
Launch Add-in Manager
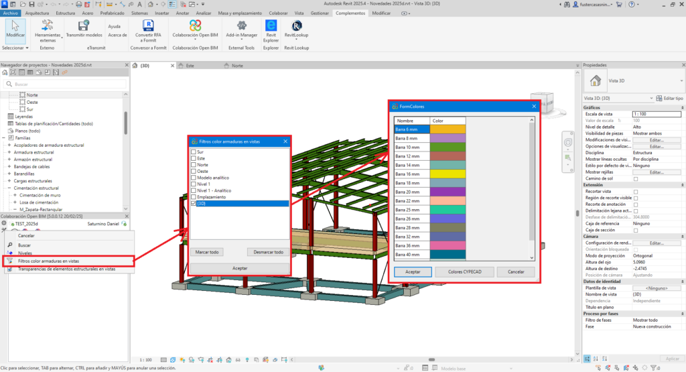(241, 29)
